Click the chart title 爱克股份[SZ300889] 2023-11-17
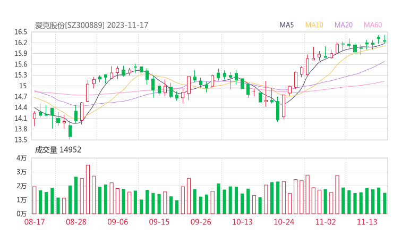The width and height of the screenshot is (393, 234). pyautogui.click(x=91, y=26)
